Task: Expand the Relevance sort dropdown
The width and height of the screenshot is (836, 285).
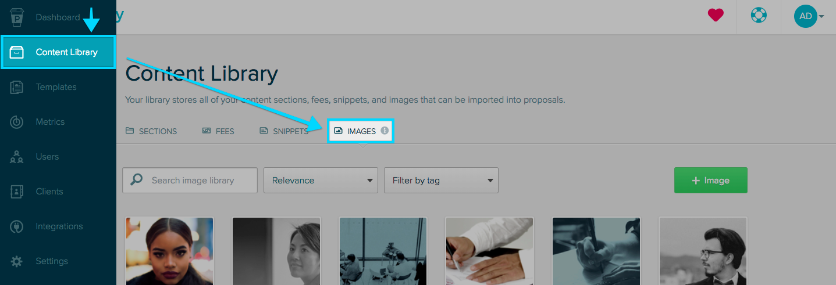Action: pos(321,181)
